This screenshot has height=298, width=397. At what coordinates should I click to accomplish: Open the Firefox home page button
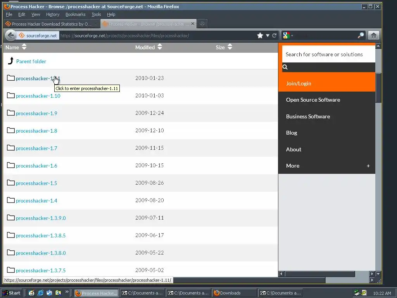click(x=374, y=35)
